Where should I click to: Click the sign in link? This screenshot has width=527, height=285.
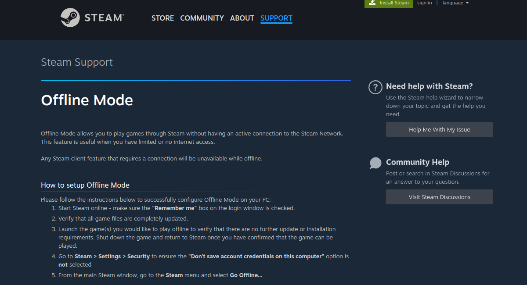[x=424, y=3]
